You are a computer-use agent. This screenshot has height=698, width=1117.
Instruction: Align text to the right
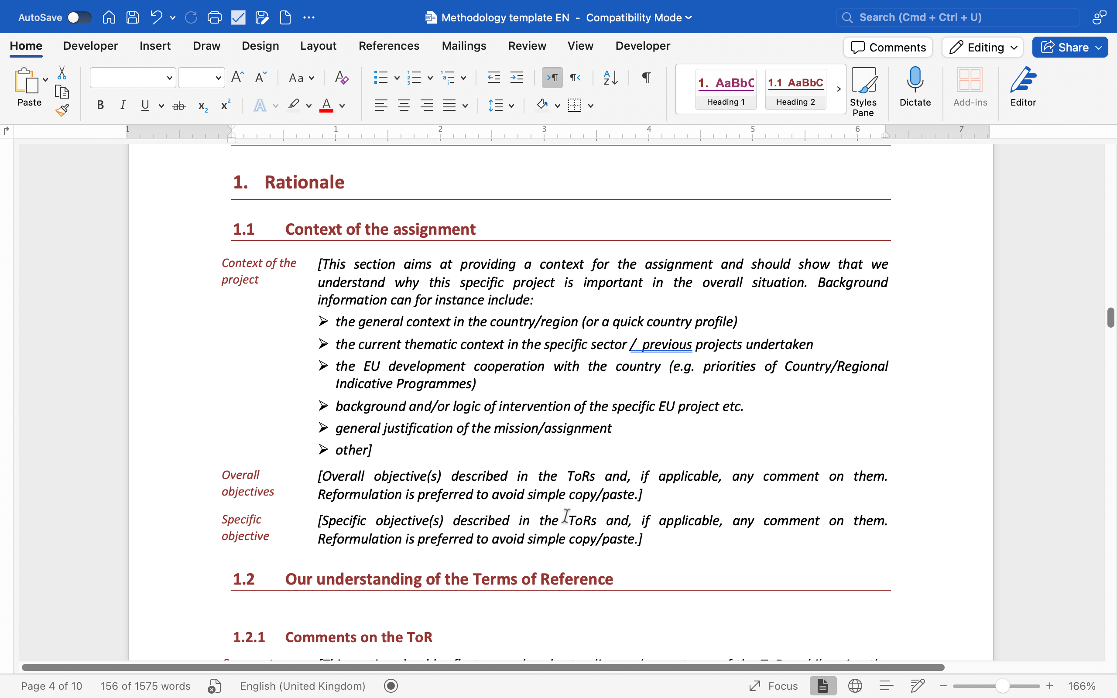427,106
